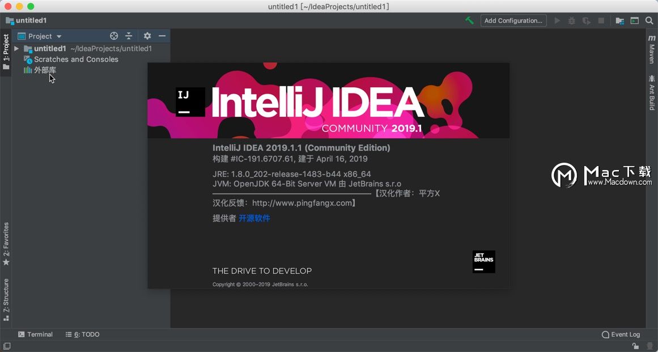The width and height of the screenshot is (658, 352).
Task: Click the window title untitled1 [~/IdeaProjects/untitled1]
Action: [329, 6]
